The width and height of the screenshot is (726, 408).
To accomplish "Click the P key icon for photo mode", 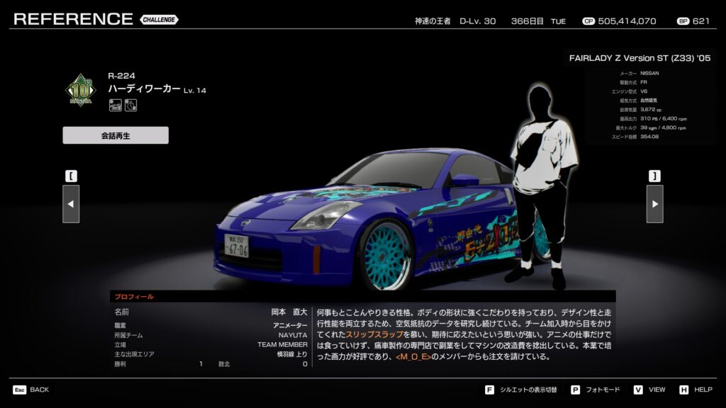I will pyautogui.click(x=575, y=390).
